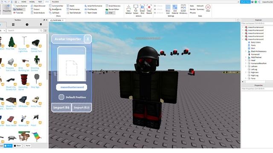Image resolution: width=273 pixels, height=153 pixels.
Task: Click the Import R6 button
Action: [x=61, y=108]
